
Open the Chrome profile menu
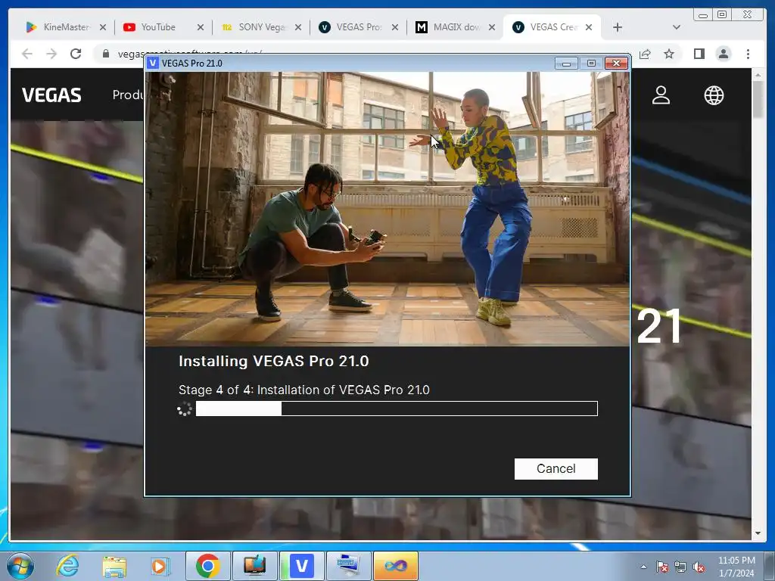tap(723, 54)
